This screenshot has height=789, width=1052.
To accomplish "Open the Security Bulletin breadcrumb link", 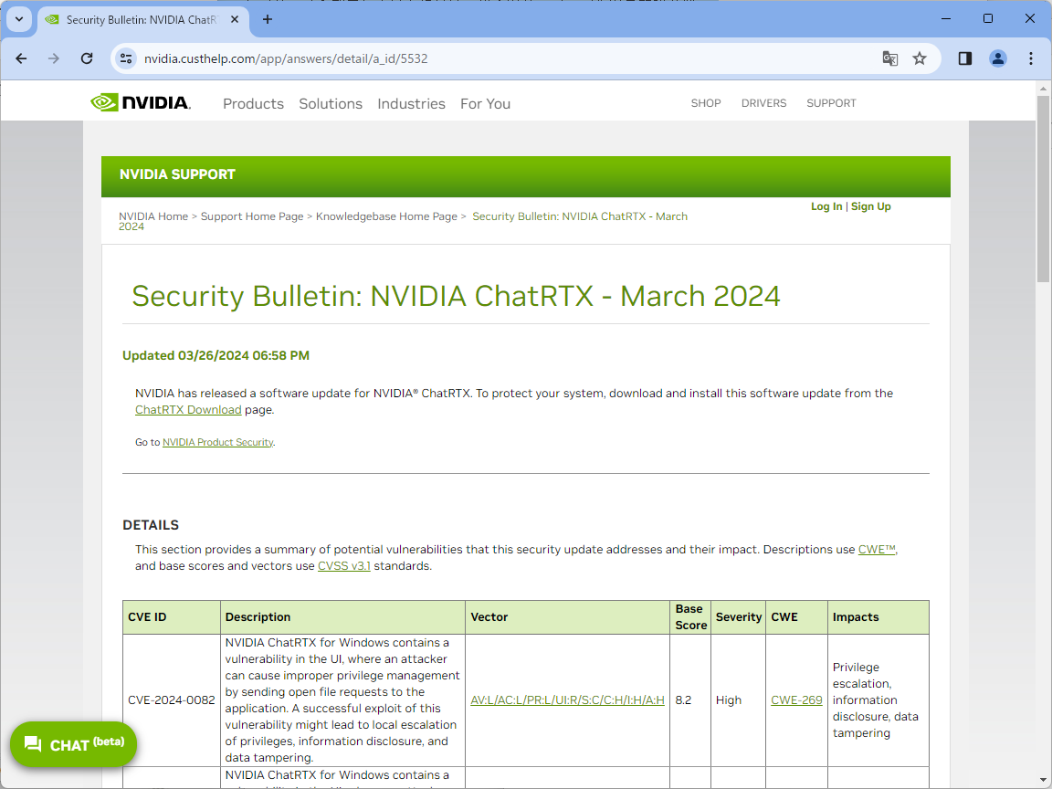I will click(580, 216).
